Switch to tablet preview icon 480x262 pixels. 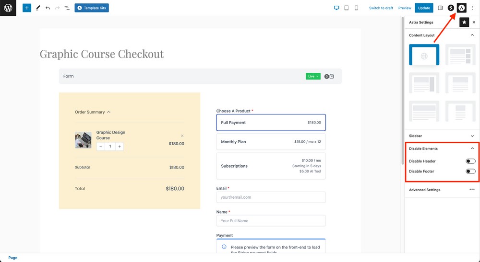(x=346, y=8)
